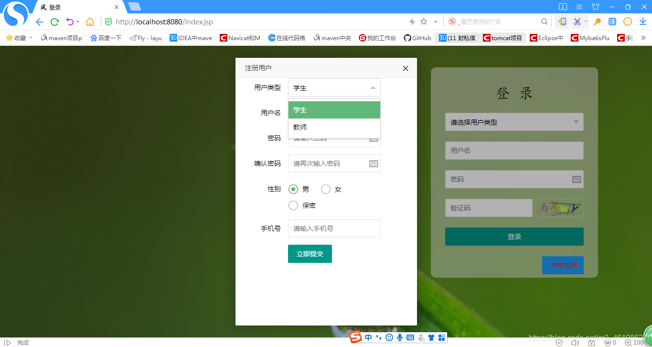Select the 男 gender radio button
The width and height of the screenshot is (652, 347).
pyautogui.click(x=293, y=189)
